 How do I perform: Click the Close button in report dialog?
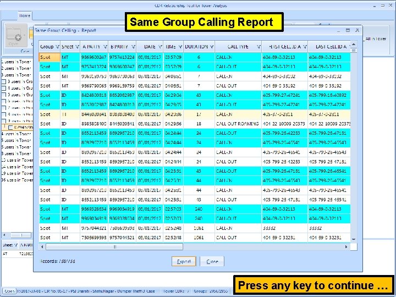[212, 261]
